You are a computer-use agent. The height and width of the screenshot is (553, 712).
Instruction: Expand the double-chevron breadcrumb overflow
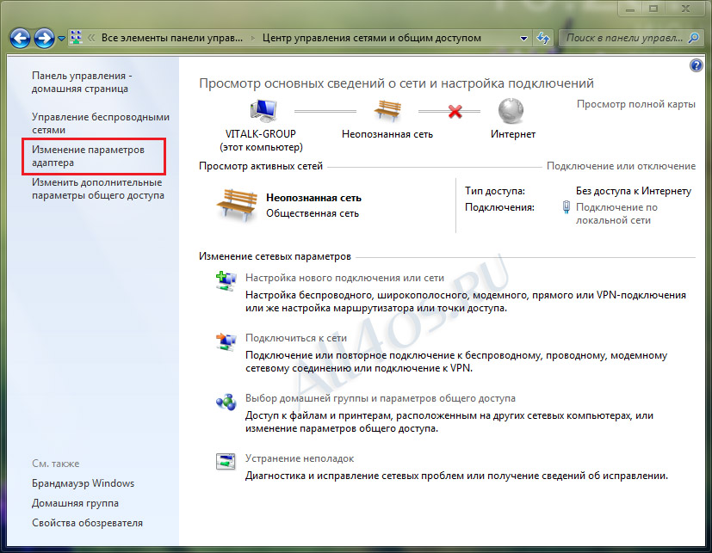[91, 38]
